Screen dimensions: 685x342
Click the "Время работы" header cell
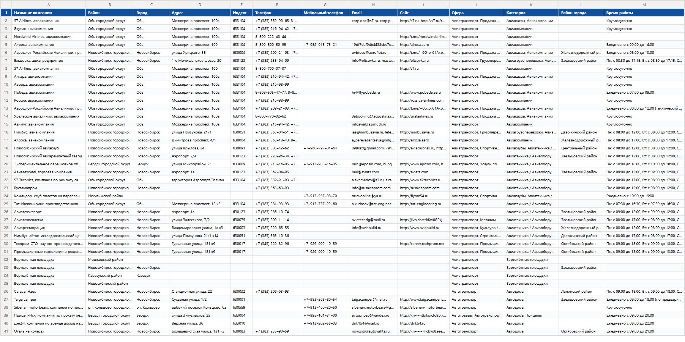[644, 13]
